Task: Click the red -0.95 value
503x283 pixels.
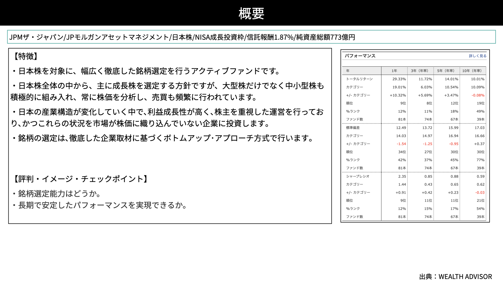Action: tap(453, 144)
